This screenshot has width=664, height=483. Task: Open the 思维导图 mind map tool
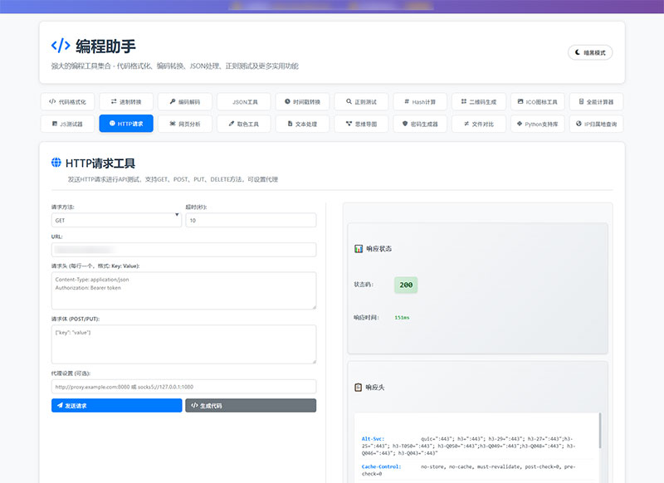pyautogui.click(x=361, y=124)
